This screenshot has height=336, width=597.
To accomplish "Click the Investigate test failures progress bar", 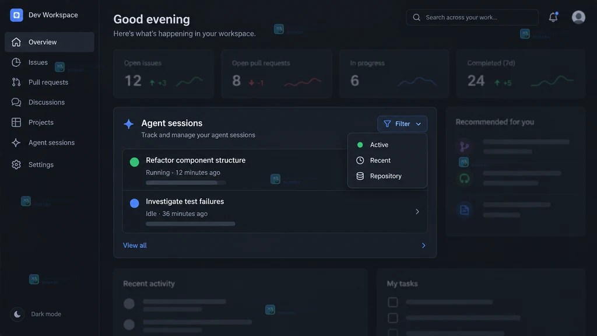I will pyautogui.click(x=191, y=224).
